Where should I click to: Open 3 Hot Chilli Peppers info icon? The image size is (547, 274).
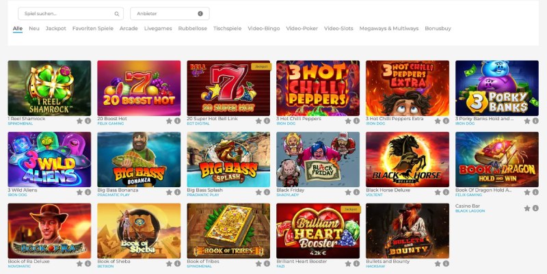point(356,121)
